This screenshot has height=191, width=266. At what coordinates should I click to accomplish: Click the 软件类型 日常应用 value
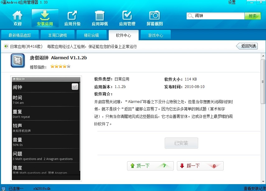tap(122, 79)
